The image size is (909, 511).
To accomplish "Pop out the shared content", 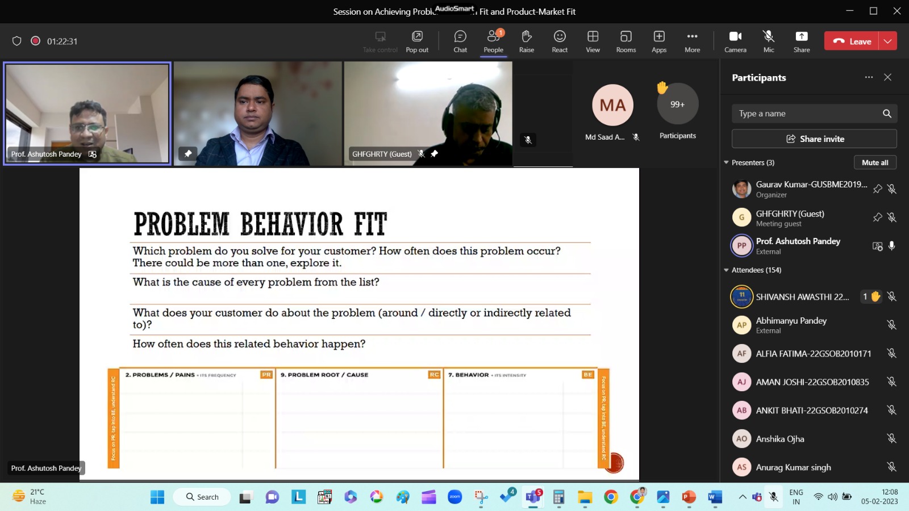I will (417, 41).
